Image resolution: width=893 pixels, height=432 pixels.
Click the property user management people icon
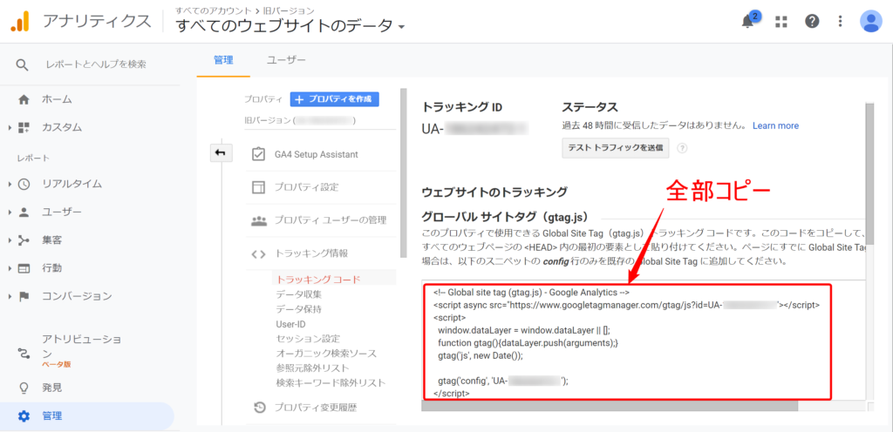pos(258,220)
